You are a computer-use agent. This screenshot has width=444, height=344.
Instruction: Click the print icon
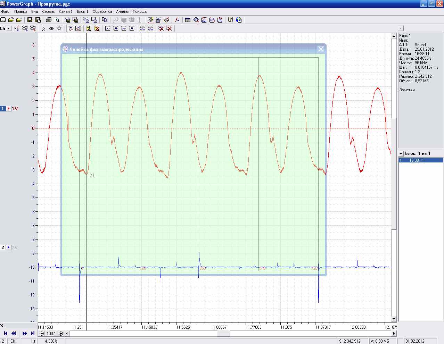click(x=49, y=20)
